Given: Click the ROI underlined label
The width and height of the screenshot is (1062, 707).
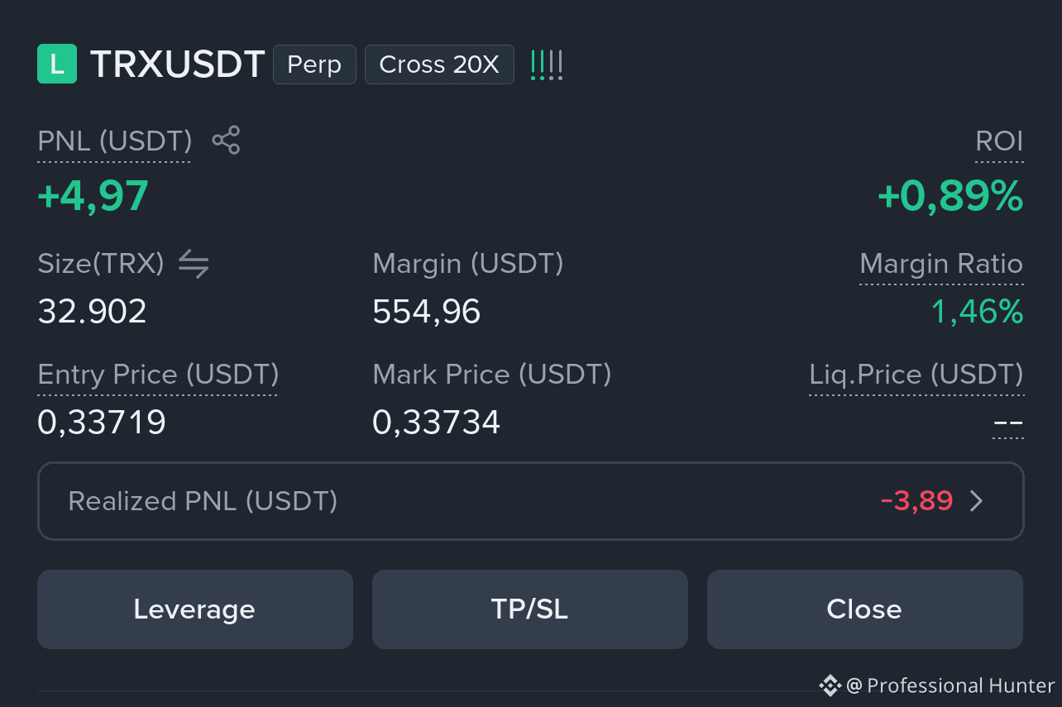Looking at the screenshot, I should pyautogui.click(x=999, y=141).
